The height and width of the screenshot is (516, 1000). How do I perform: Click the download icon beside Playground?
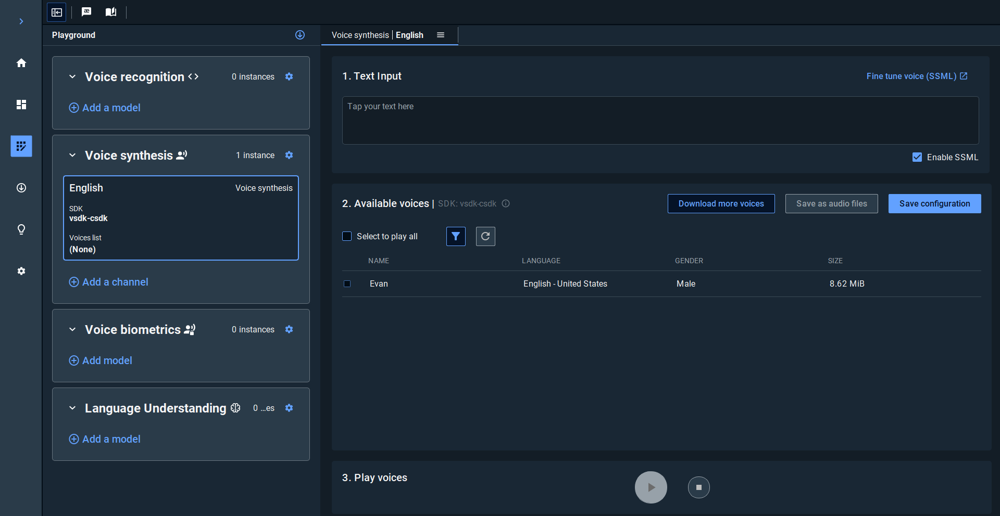point(300,35)
